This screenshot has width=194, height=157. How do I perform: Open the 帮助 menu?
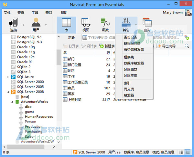64,13
